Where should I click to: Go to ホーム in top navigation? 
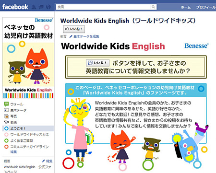pos(186,7)
